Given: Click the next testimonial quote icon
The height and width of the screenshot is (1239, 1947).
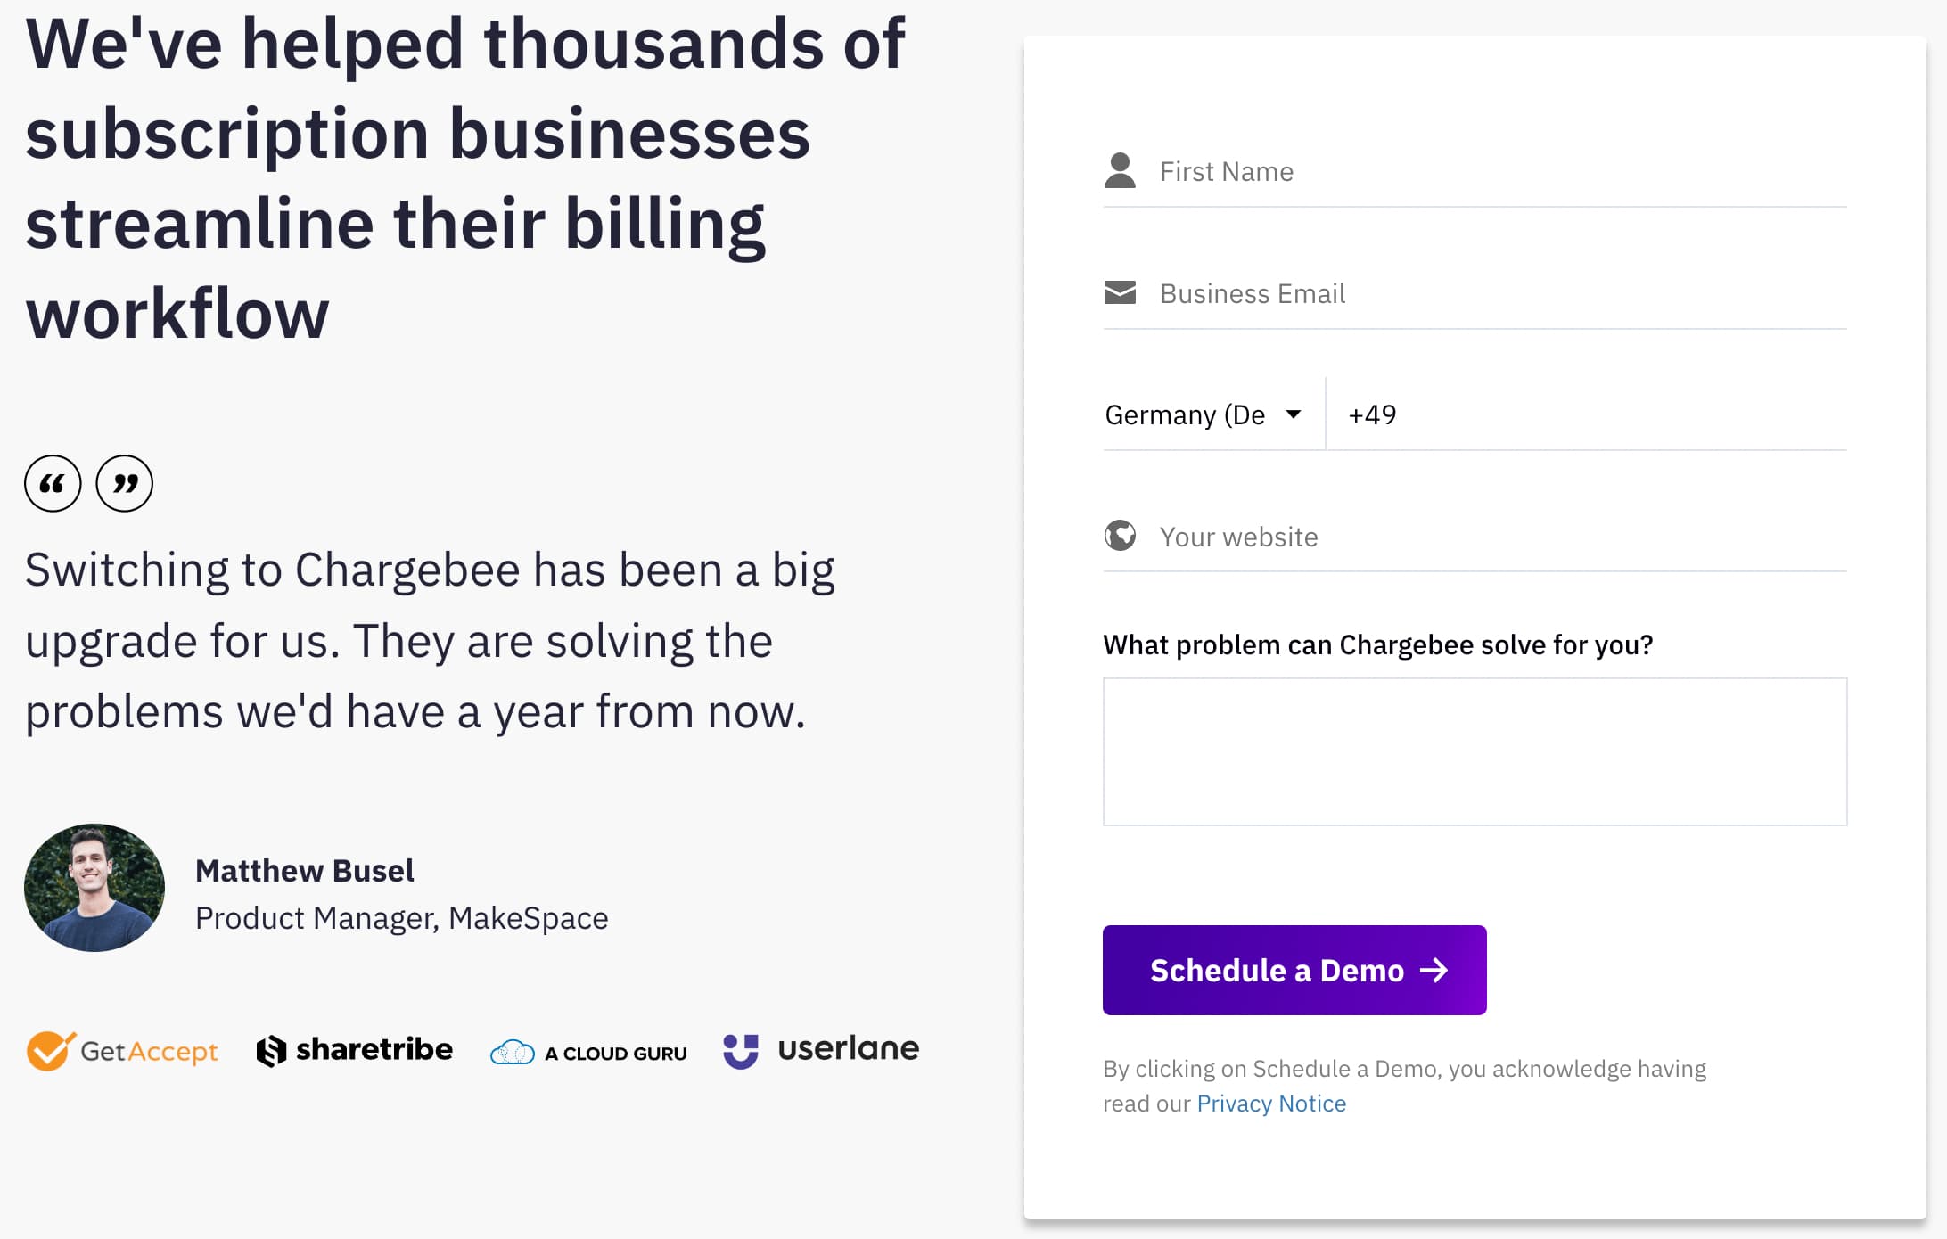Looking at the screenshot, I should [124, 484].
